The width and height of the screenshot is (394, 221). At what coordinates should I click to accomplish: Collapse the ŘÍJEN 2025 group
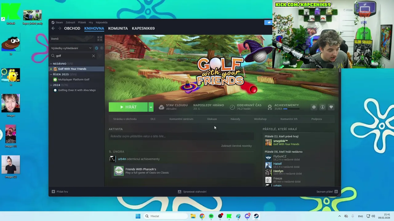(x=51, y=74)
